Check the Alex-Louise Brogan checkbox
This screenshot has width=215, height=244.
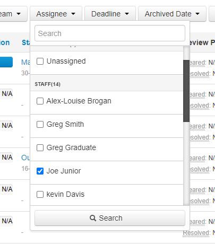40,101
